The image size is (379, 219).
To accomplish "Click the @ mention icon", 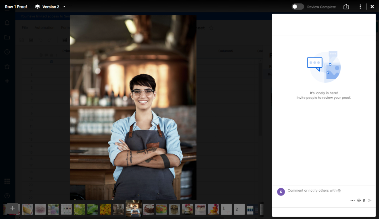I will (359, 201).
